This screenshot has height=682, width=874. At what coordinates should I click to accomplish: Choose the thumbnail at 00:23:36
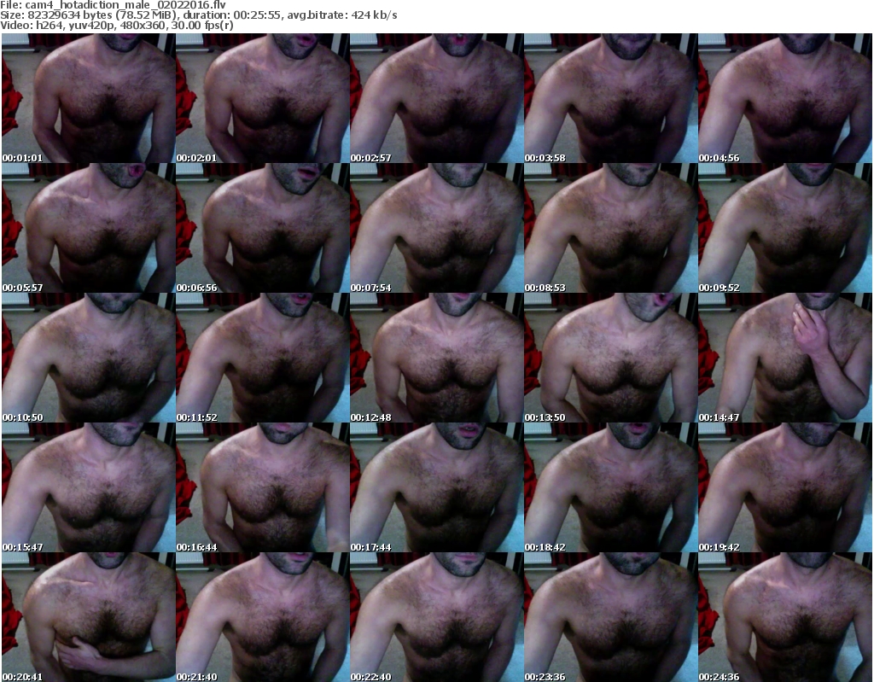tap(611, 617)
